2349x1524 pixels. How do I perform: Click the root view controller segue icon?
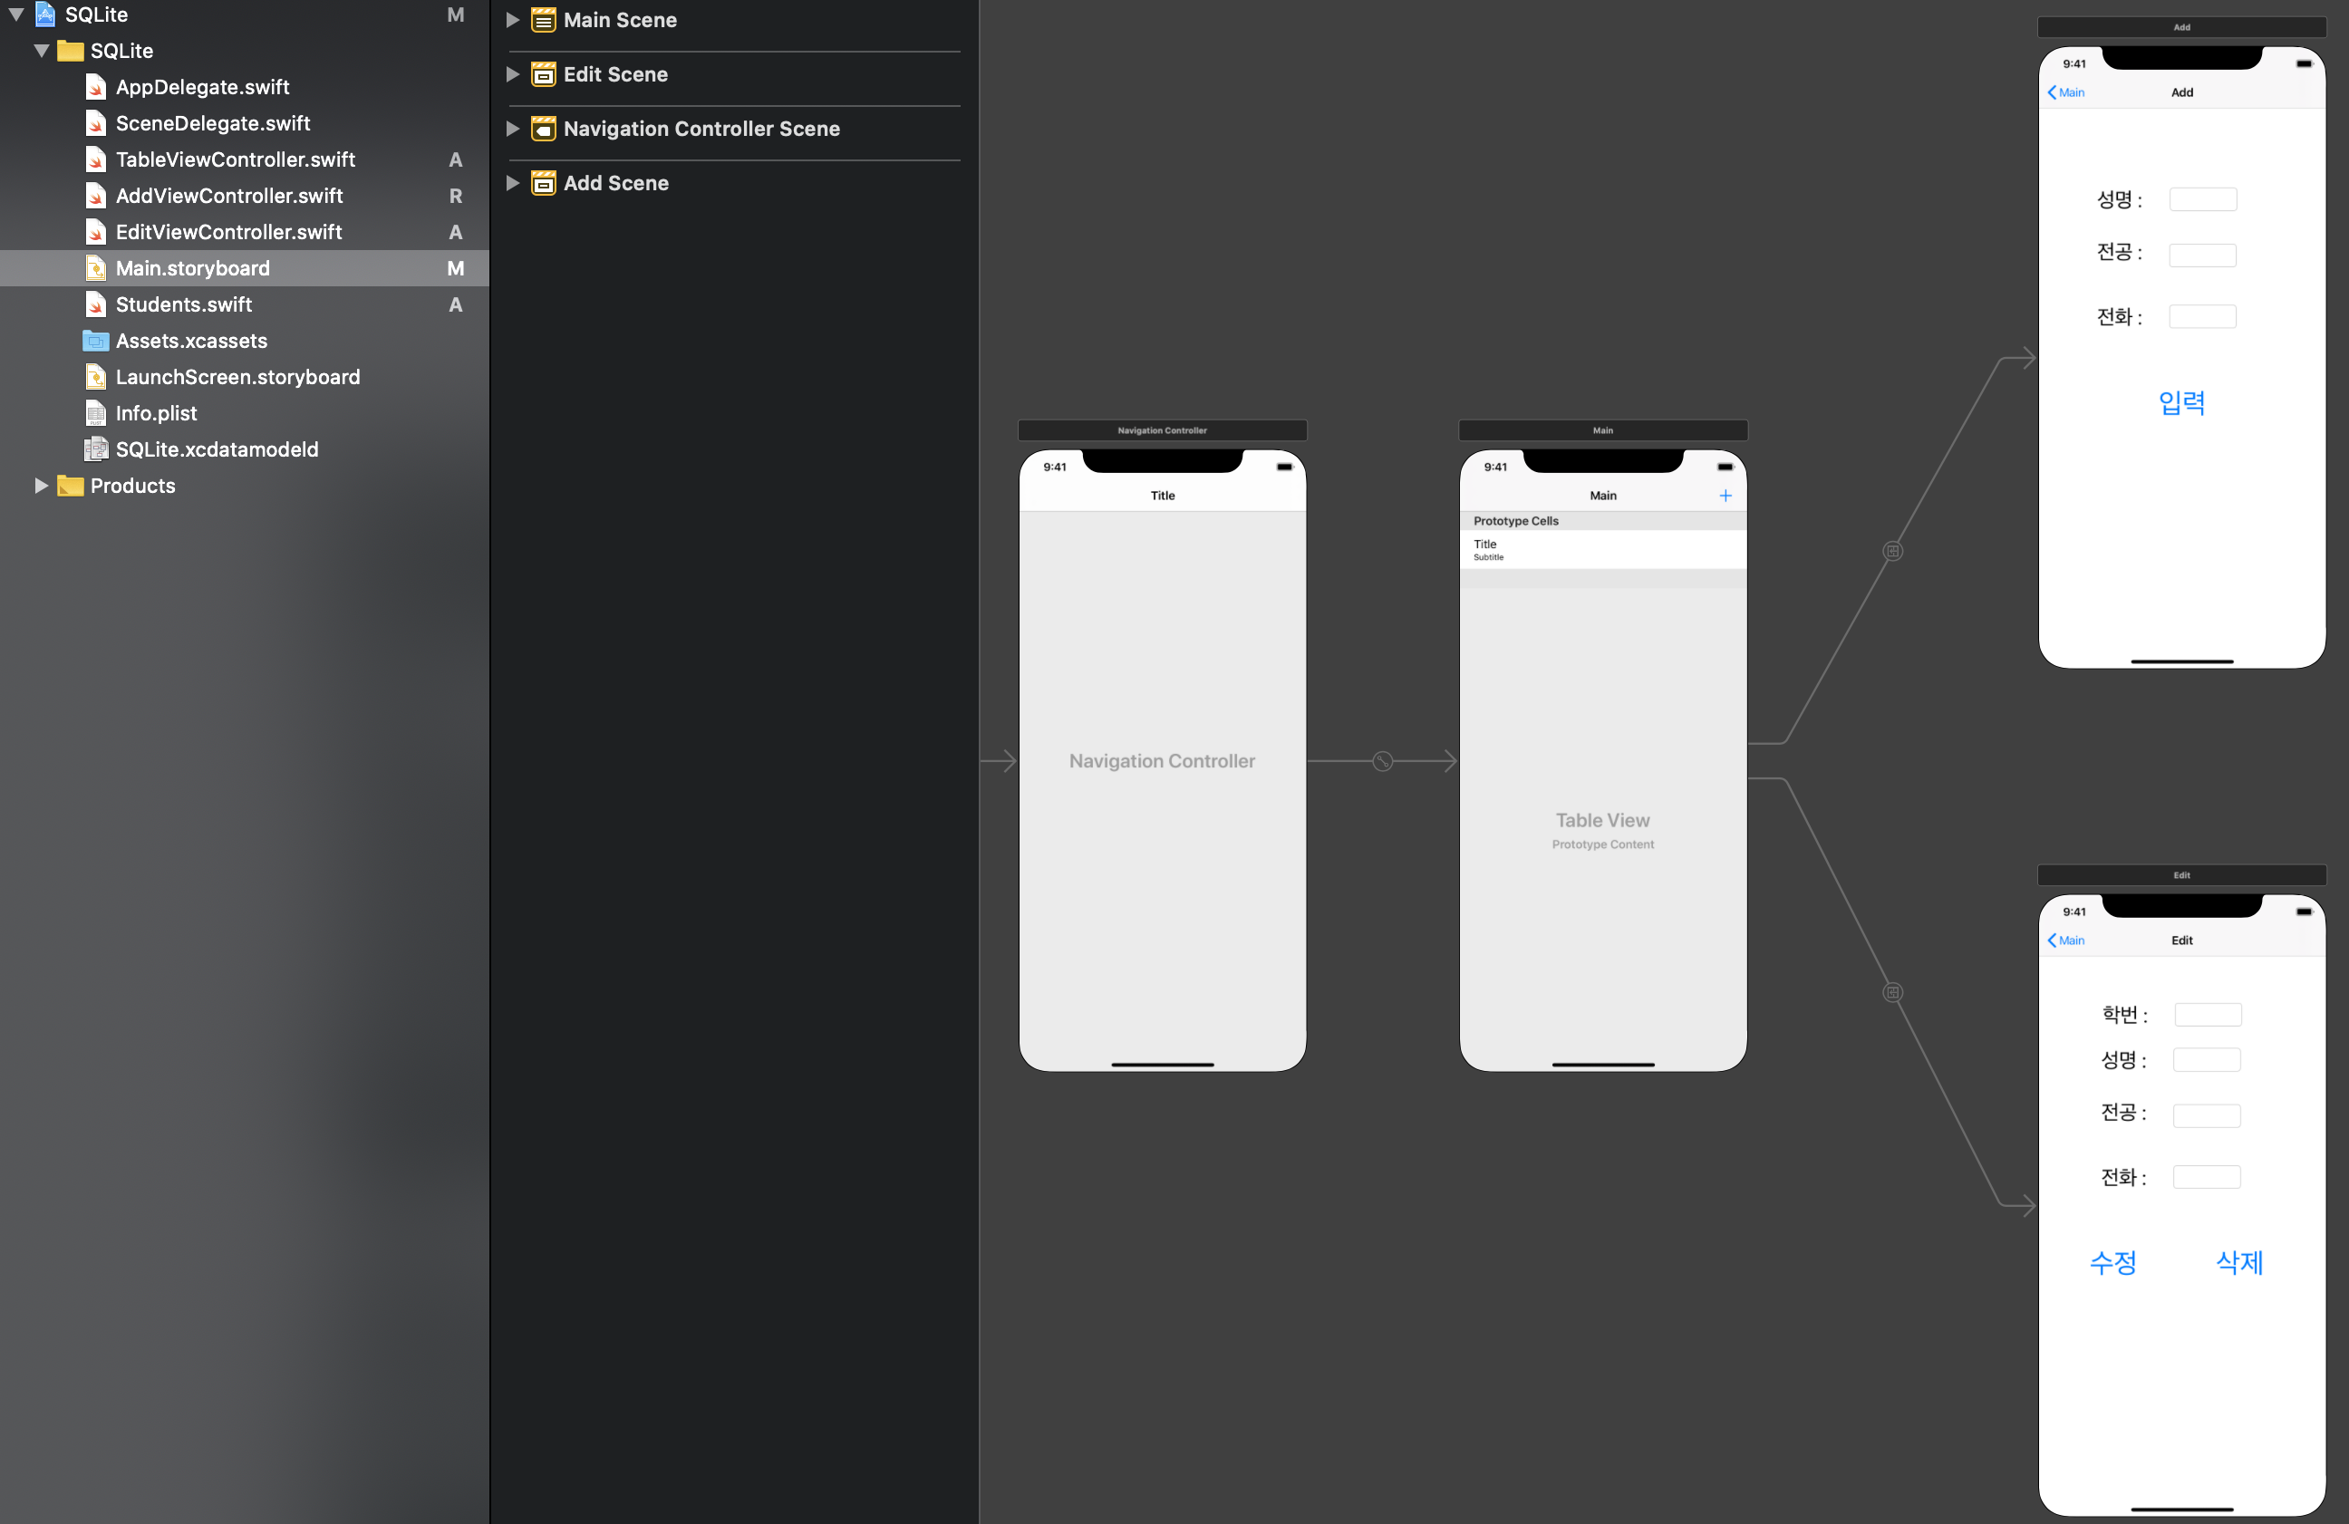pyautogui.click(x=1382, y=761)
